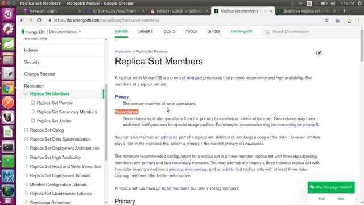The width and height of the screenshot is (364, 205).
Task: Select the SERVER nav tab
Action: (121, 32)
